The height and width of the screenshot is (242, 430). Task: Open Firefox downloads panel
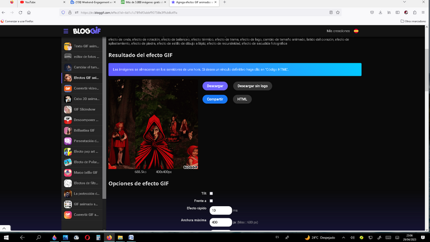pos(380,13)
